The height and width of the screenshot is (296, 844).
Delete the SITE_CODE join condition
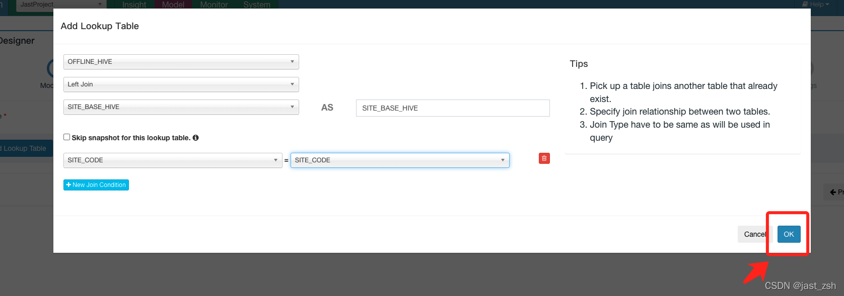point(544,158)
